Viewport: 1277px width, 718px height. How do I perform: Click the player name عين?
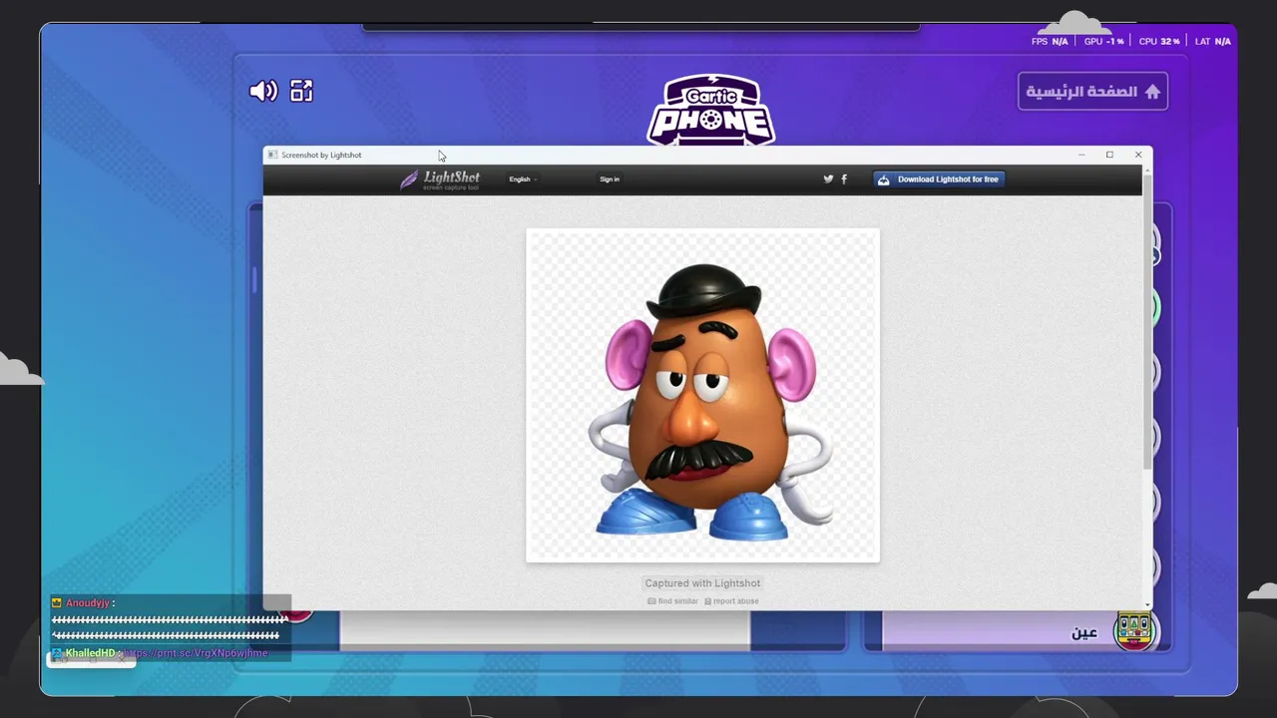[x=1084, y=633]
